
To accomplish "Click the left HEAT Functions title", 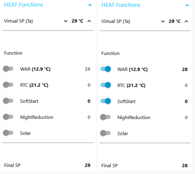I will (24, 5).
